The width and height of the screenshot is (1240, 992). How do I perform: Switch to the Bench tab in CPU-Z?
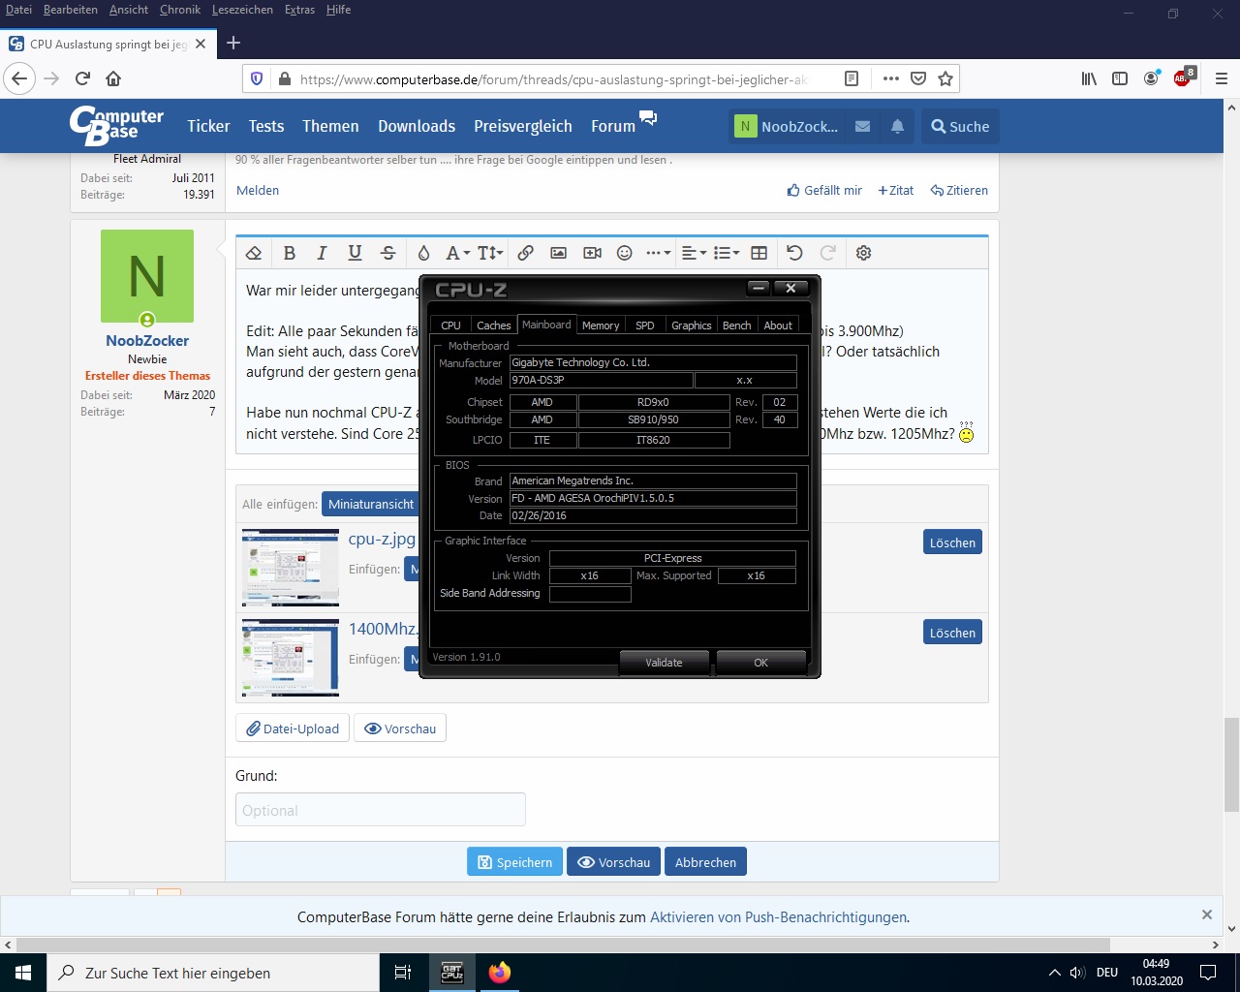pyautogui.click(x=737, y=325)
